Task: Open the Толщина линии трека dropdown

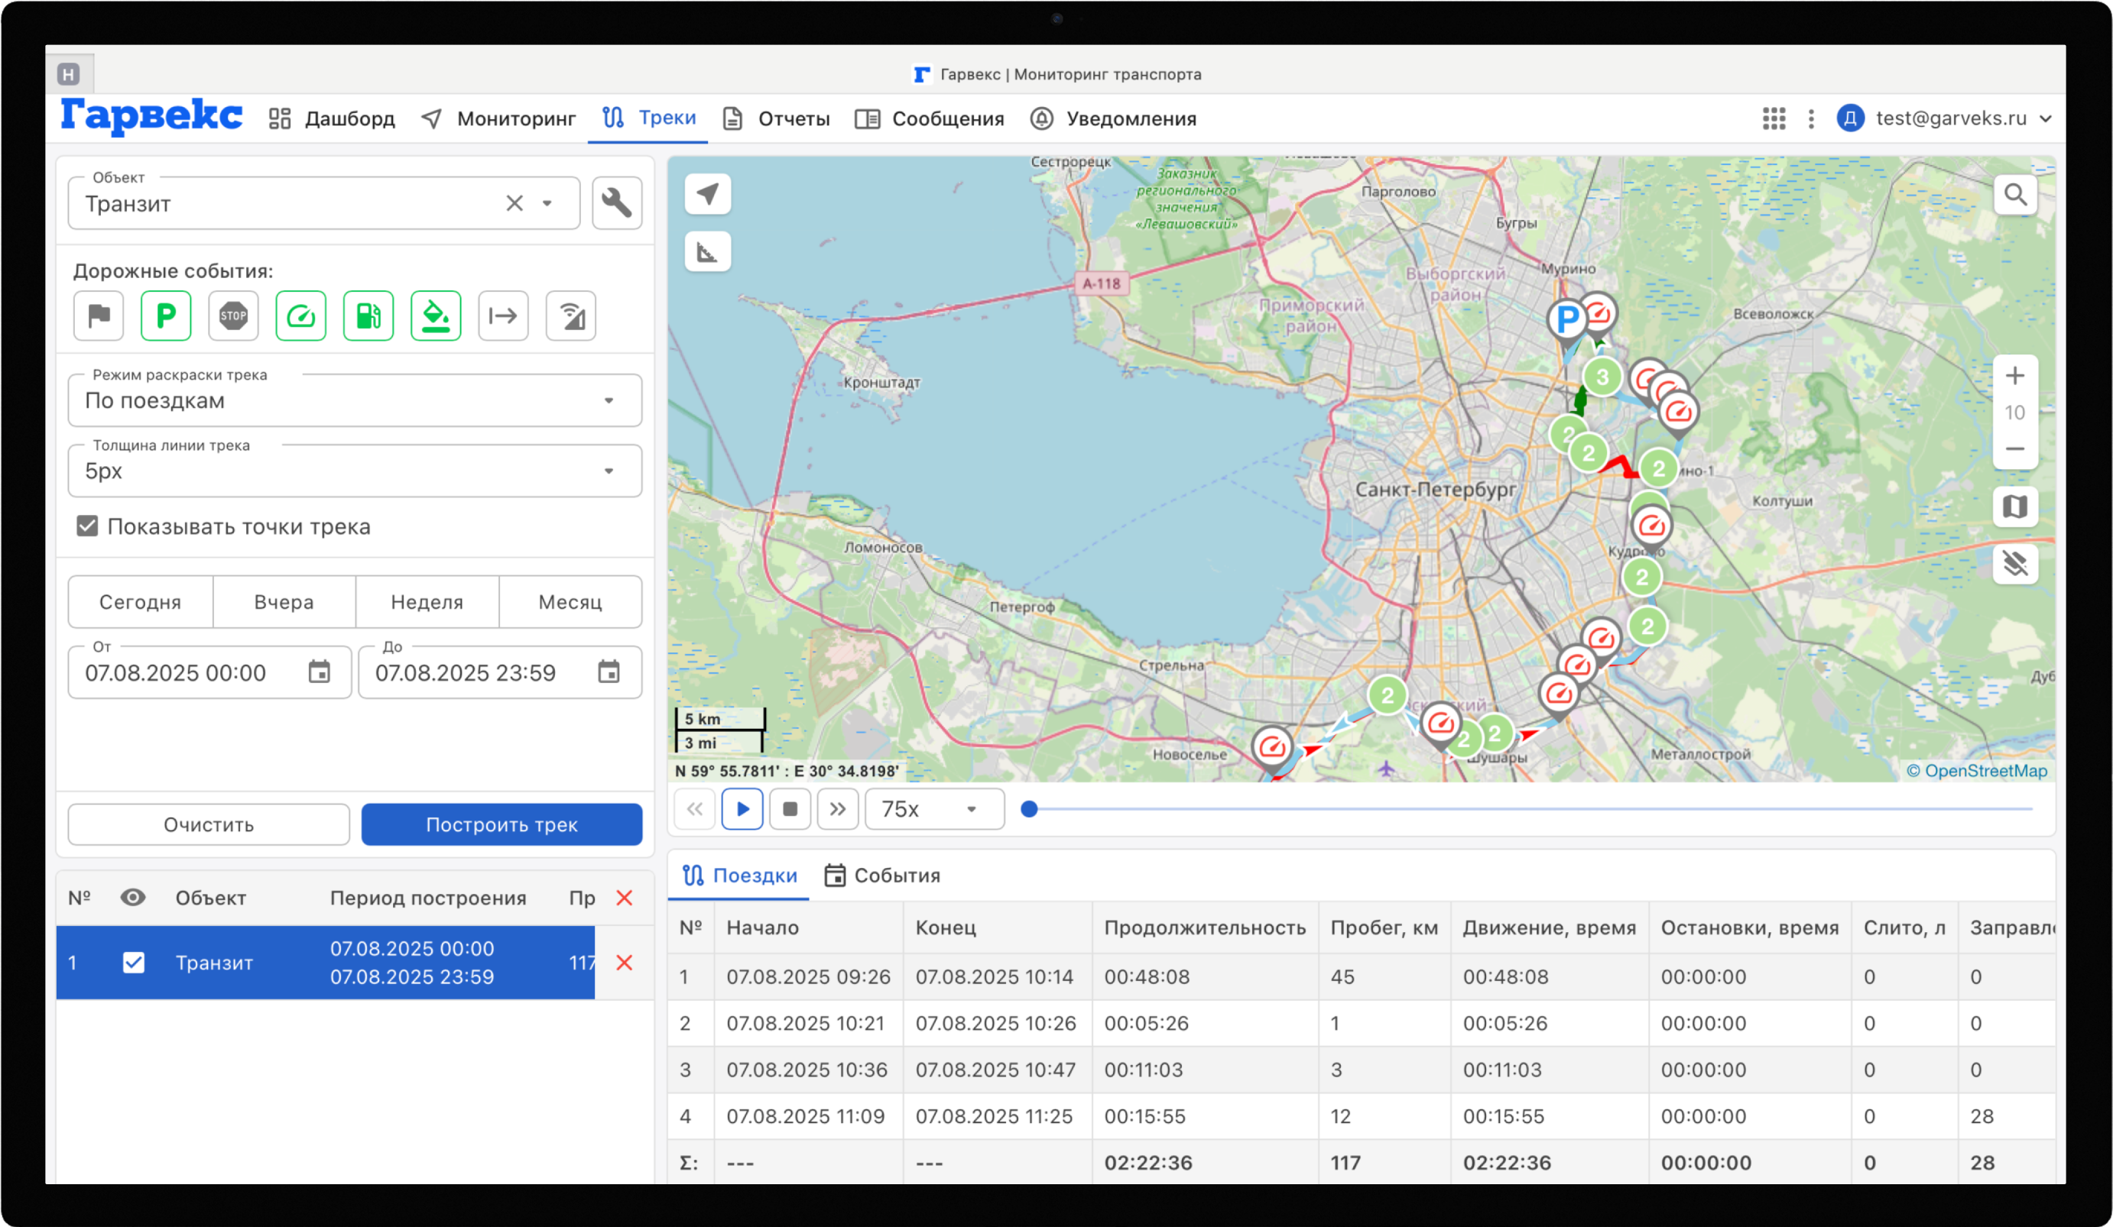Action: 355,471
